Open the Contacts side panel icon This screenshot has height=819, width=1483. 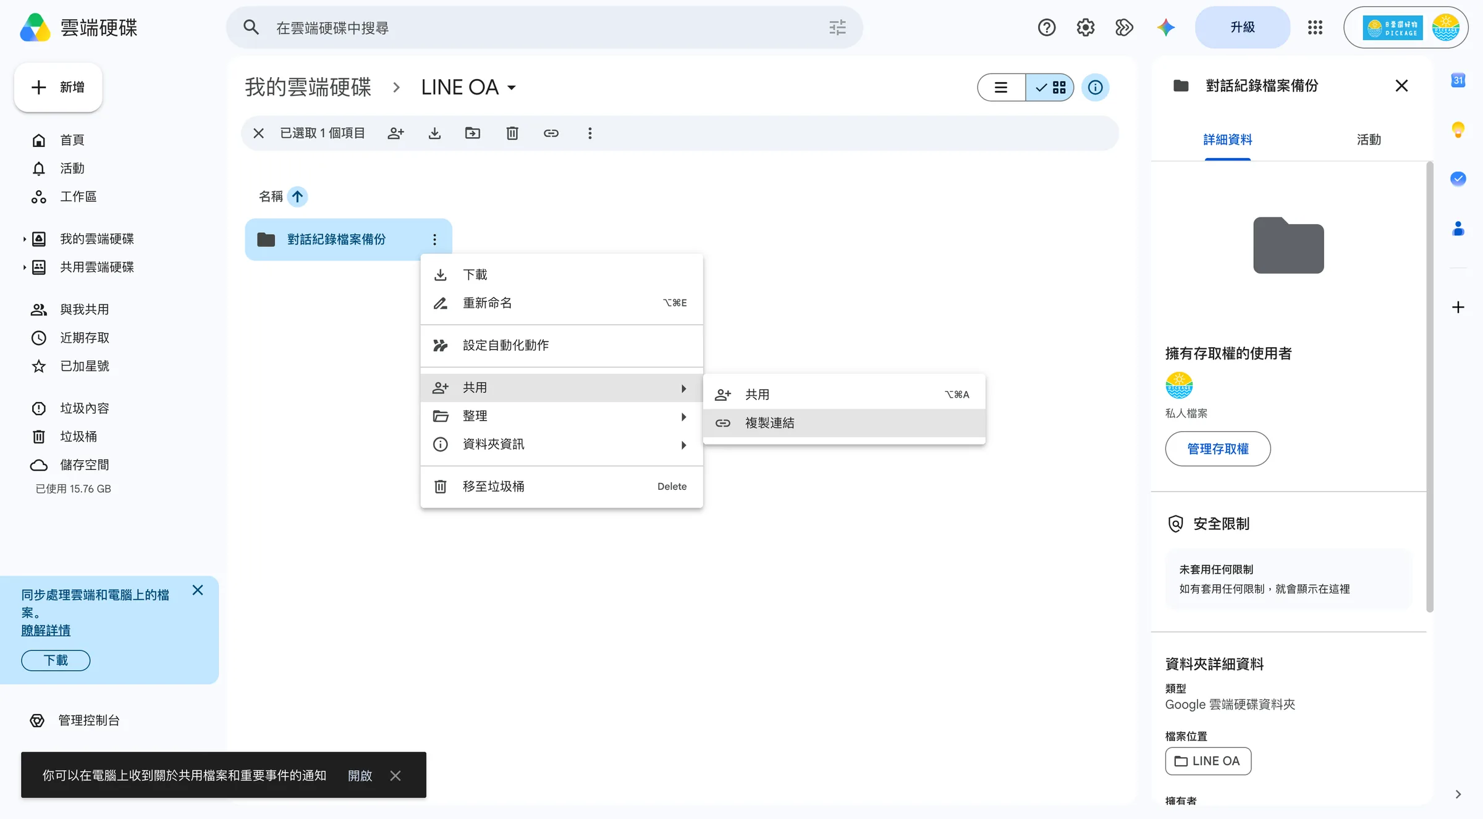[x=1458, y=229]
